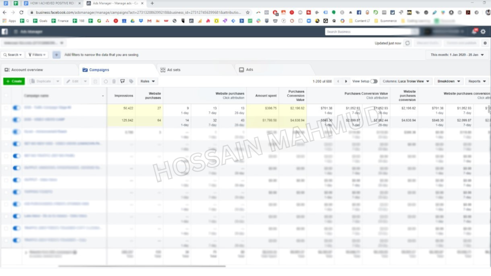The image size is (491, 276).
Task: Click the tag label icon in toolbar
Action: coord(131,81)
